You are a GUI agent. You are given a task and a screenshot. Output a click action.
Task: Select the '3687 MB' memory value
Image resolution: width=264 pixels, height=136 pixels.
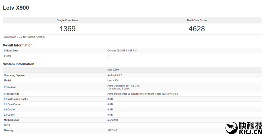(x=112, y=131)
